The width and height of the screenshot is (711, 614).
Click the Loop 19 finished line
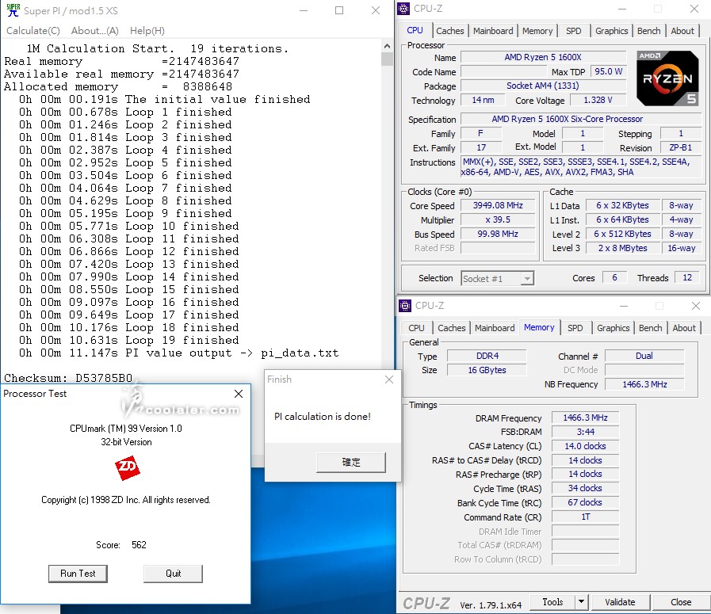click(128, 341)
